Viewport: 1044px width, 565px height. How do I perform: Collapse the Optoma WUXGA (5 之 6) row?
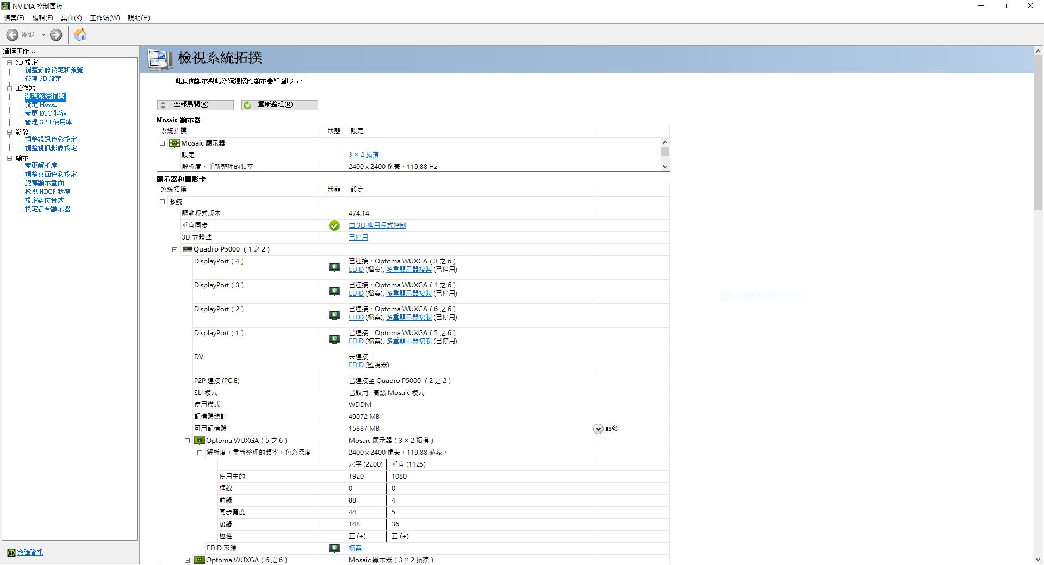point(187,441)
